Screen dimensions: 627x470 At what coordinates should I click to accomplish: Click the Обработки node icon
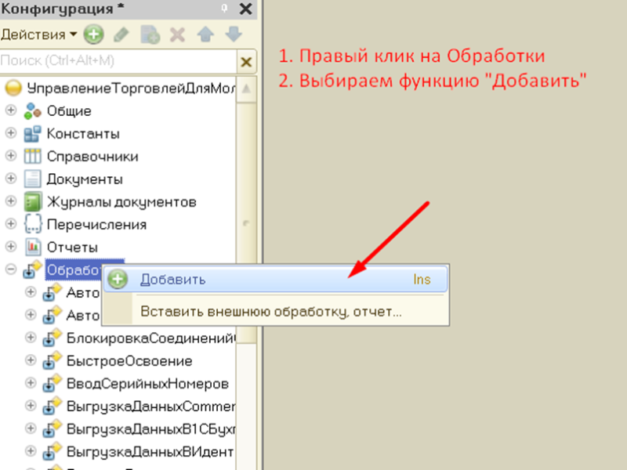point(32,269)
